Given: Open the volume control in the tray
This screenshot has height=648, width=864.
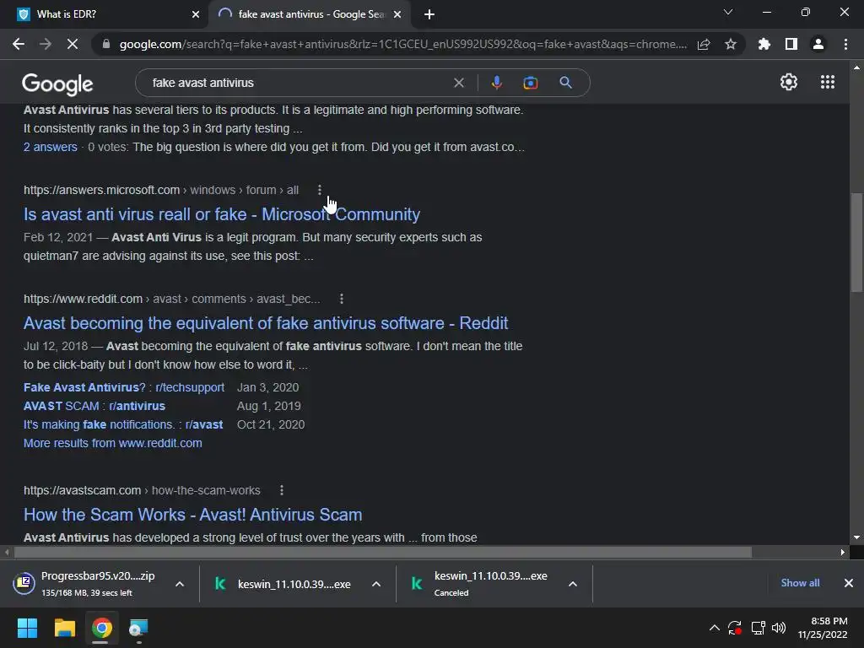Looking at the screenshot, I should point(779,628).
